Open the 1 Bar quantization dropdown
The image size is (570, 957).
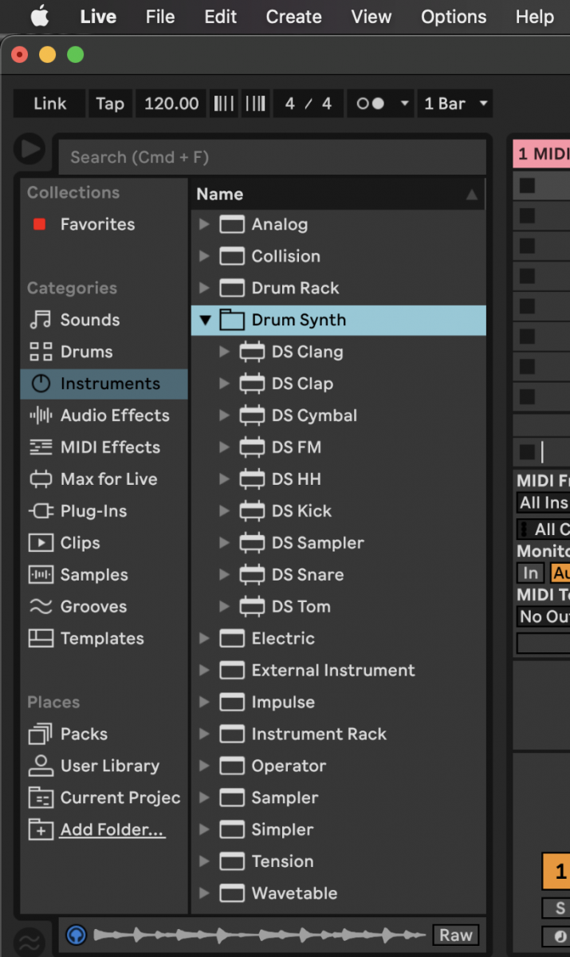(x=454, y=104)
